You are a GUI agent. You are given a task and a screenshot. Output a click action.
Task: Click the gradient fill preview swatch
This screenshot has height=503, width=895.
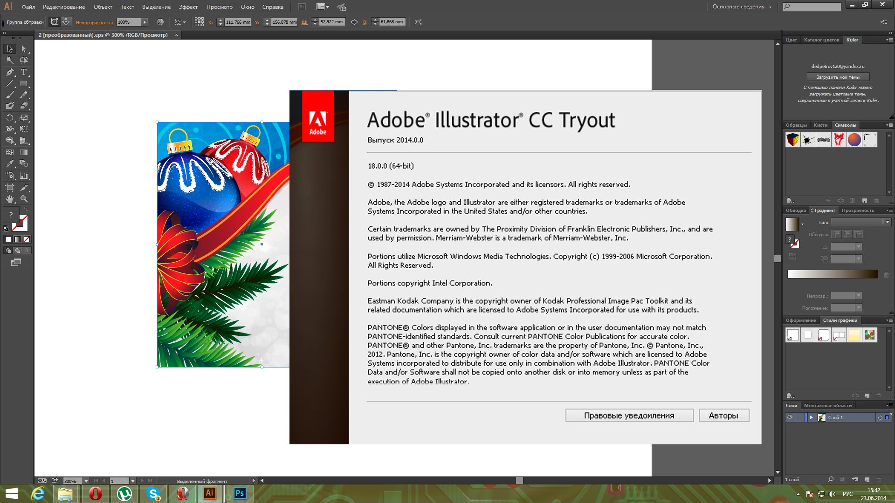pos(792,224)
